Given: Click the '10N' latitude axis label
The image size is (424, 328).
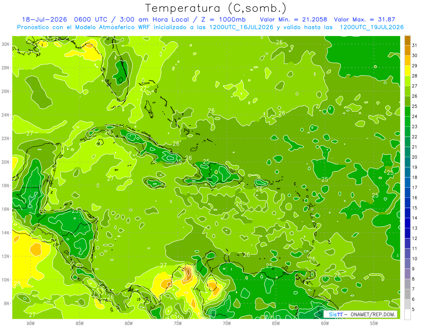Looking at the screenshot, I should pyautogui.click(x=5, y=280).
